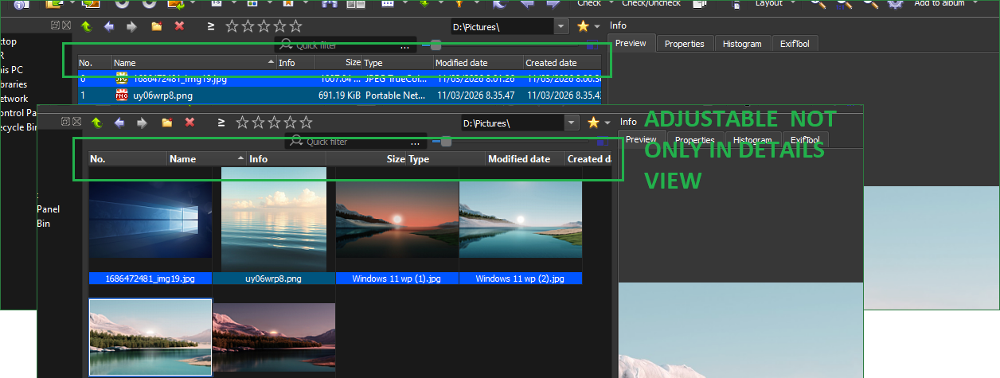This screenshot has width=1000, height=378.
Task: Click red delete X in lower window
Action: 189,123
